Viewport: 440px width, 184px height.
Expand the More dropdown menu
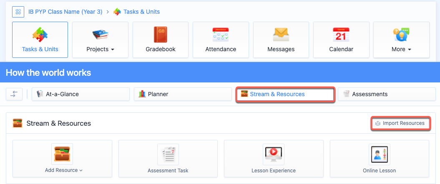401,40
